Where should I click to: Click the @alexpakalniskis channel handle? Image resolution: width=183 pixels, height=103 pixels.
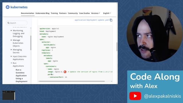(162, 96)
